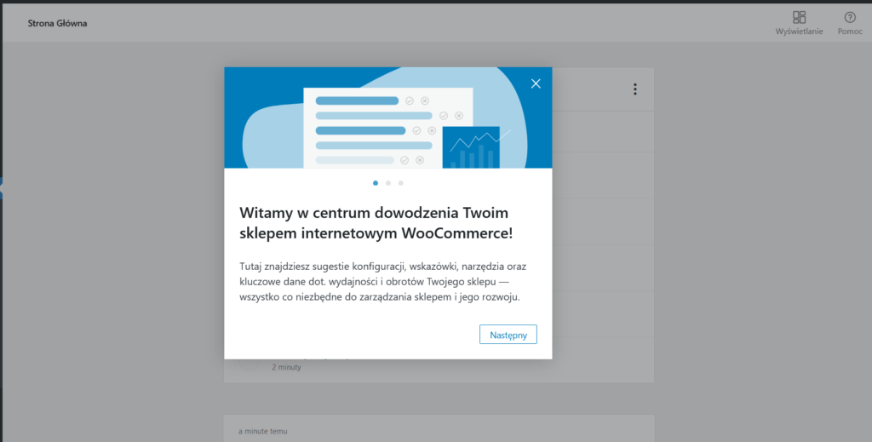872x442 pixels.
Task: Go to second carousel page dot
Action: [388, 183]
